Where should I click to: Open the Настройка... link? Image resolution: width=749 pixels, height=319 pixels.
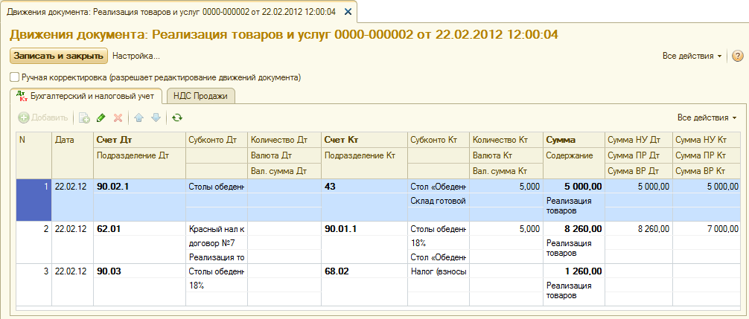click(x=136, y=56)
